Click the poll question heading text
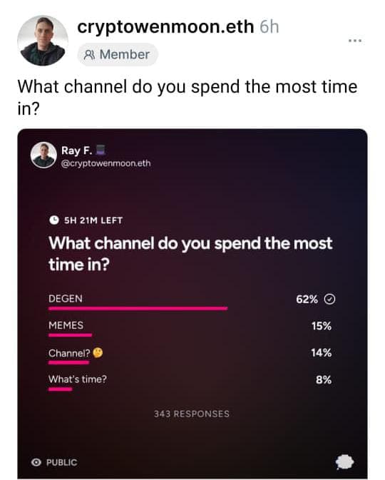This screenshot has height=480, width=385. (190, 254)
